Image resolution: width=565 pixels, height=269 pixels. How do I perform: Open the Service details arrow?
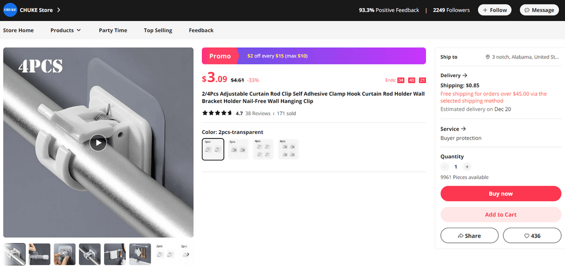[x=463, y=129]
